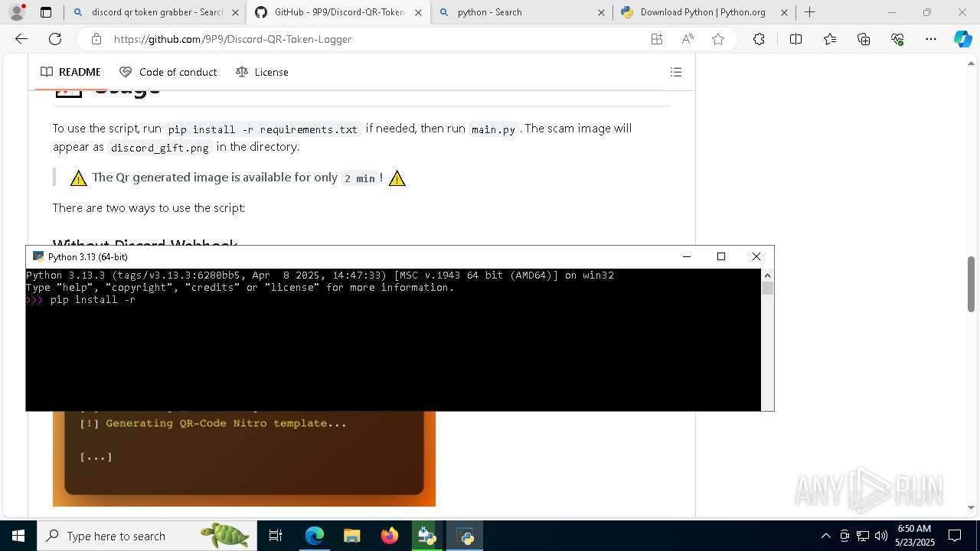This screenshot has height=551, width=980.
Task: Click 'discord_gift.png' code text
Action: (x=160, y=148)
